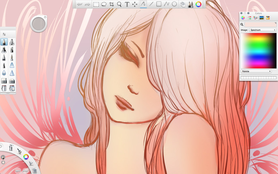
Task: Activate the Text tool
Action: [x=127, y=4]
